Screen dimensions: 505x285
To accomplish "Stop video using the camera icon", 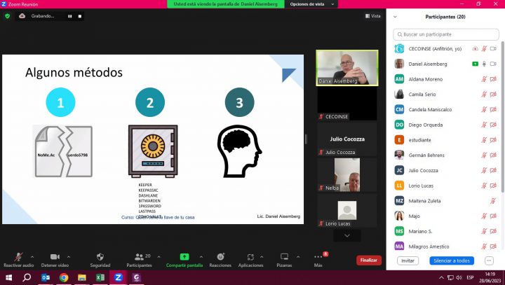I will (55, 257).
